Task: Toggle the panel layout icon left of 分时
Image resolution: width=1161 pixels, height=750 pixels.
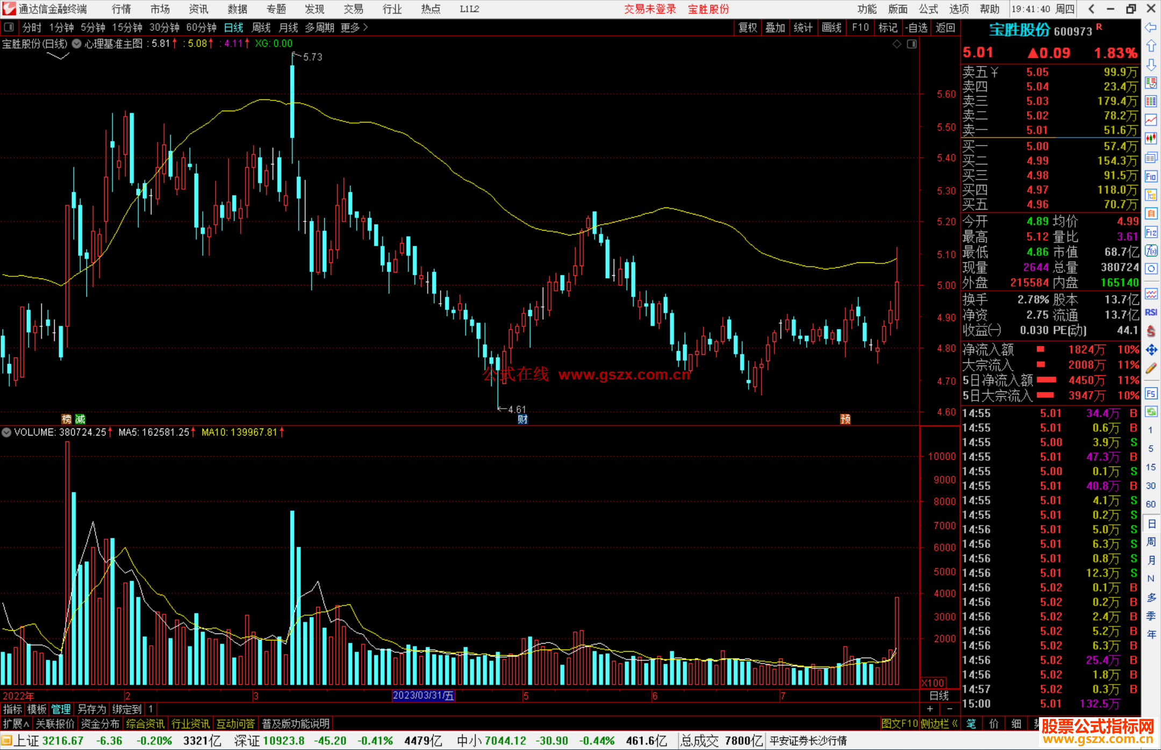Action: pos(9,27)
